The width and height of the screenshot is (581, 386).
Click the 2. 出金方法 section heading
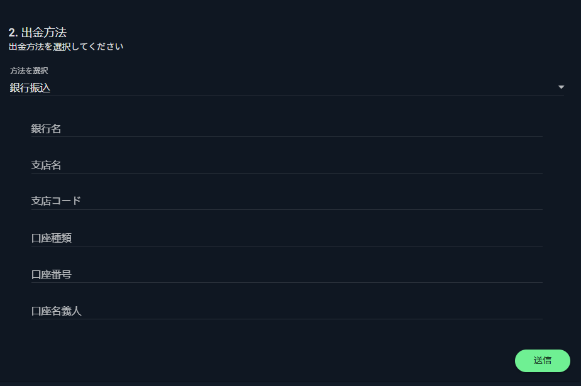click(38, 33)
